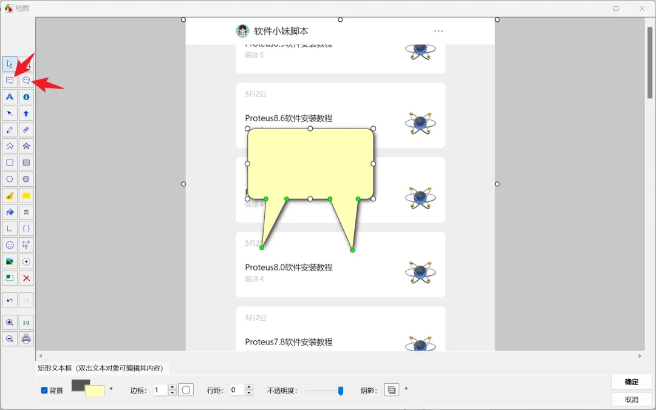Viewport: 656px width, 410px height.
Task: Click the Proteus8.0软件安装教程 entry
Action: point(289,267)
